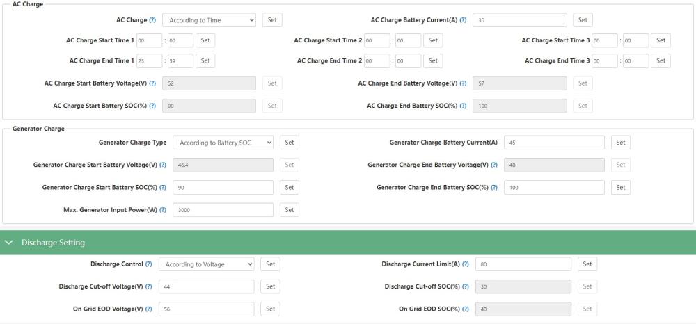Focus AC Charge End Time 1 minute field
Viewport: 696px width, 324px height.
181,60
